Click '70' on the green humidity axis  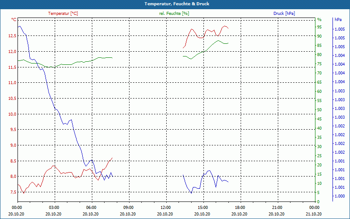(319, 73)
